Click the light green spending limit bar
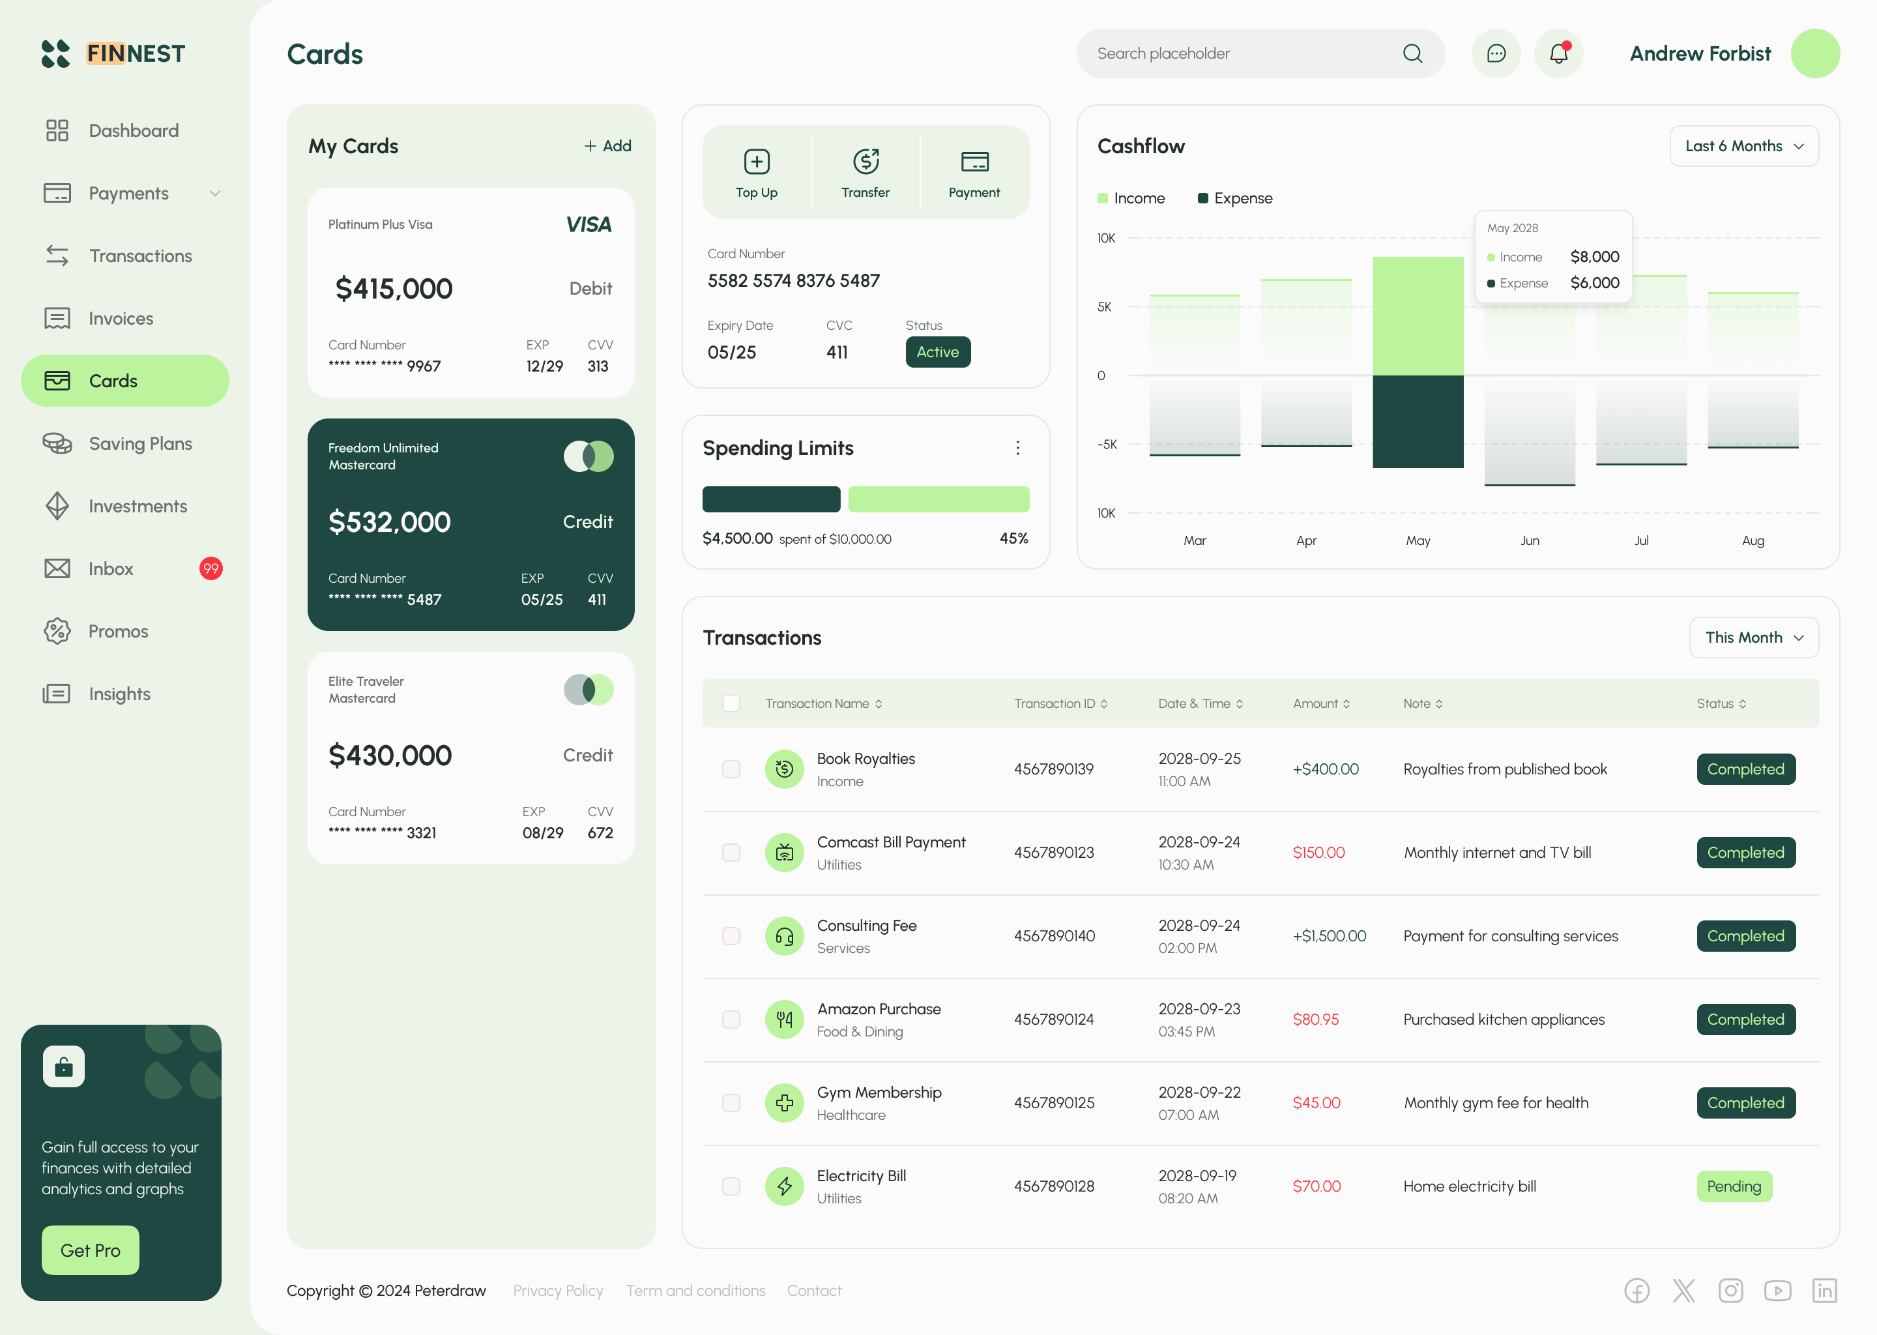This screenshot has width=1877, height=1335. tap(938, 499)
